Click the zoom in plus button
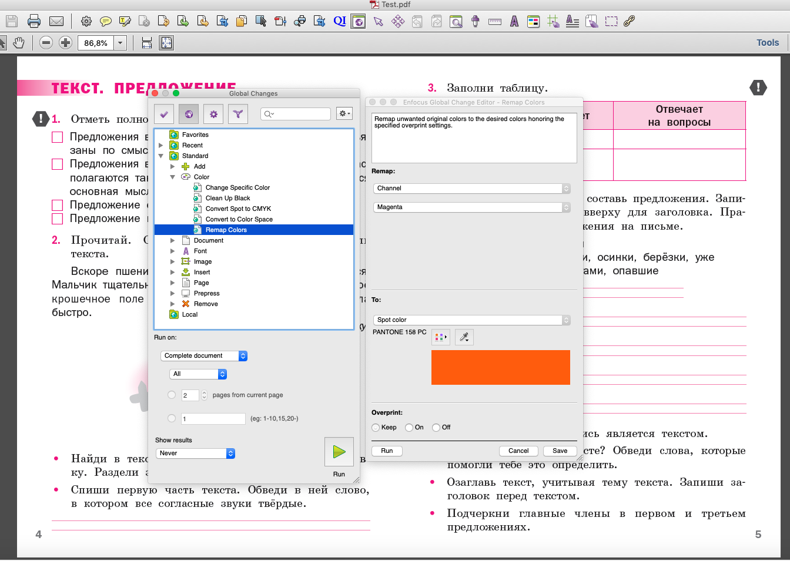This screenshot has width=790, height=561. (66, 43)
